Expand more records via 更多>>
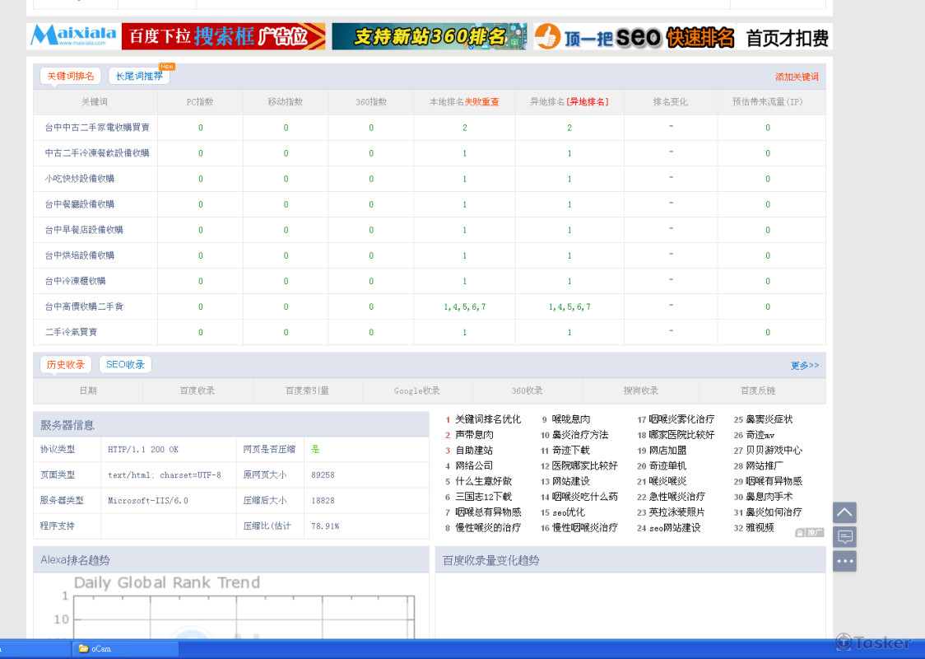 coord(804,364)
